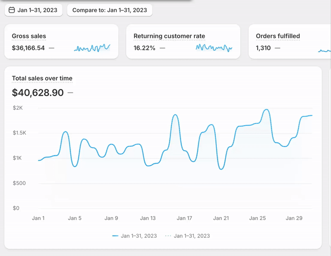Click the "Orders fulfilled" metric title

pyautogui.click(x=277, y=36)
